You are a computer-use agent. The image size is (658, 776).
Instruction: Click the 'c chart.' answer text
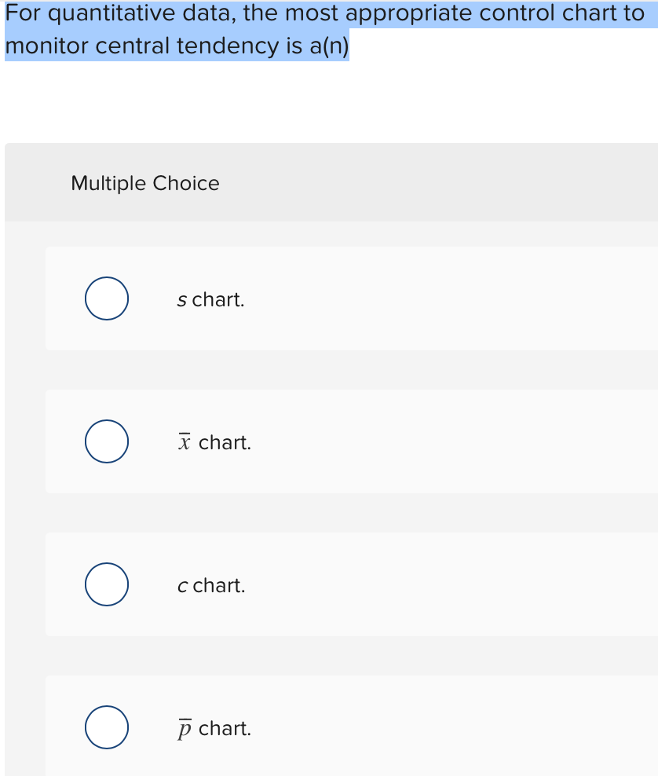pyautogui.click(x=210, y=584)
